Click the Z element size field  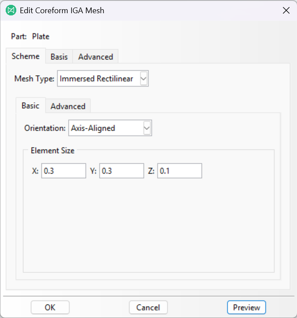click(x=180, y=171)
